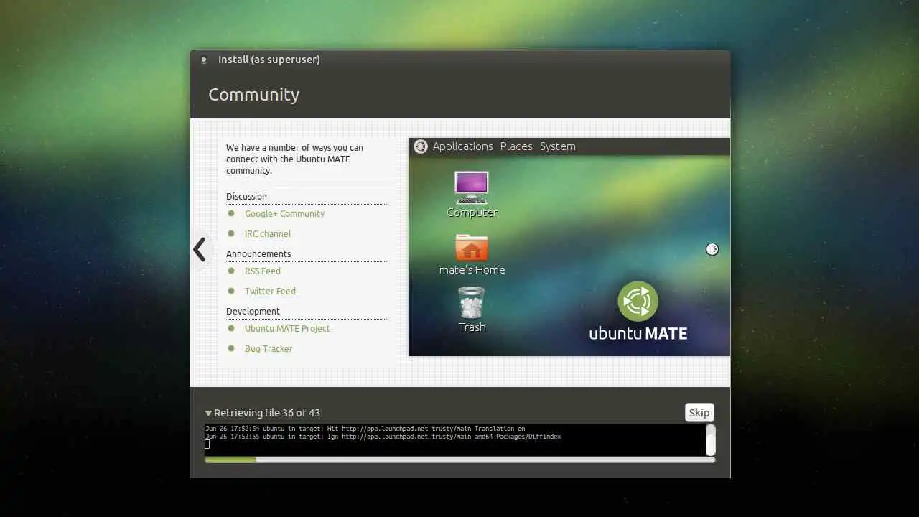Click the bullet icon beside Google+ Community
Image resolution: width=919 pixels, height=517 pixels.
231,213
